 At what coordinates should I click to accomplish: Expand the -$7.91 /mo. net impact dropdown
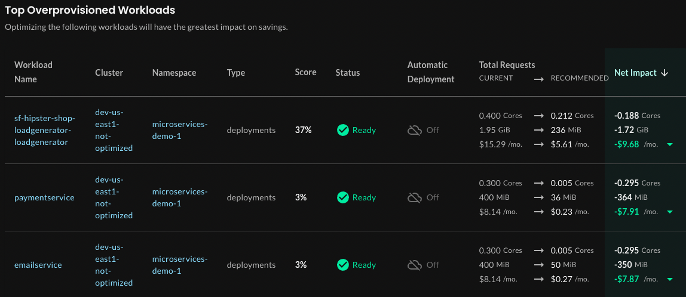point(669,212)
